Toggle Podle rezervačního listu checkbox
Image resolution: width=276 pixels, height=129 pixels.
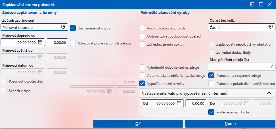point(211,112)
